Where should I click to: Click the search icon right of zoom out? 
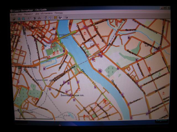tap(29, 18)
